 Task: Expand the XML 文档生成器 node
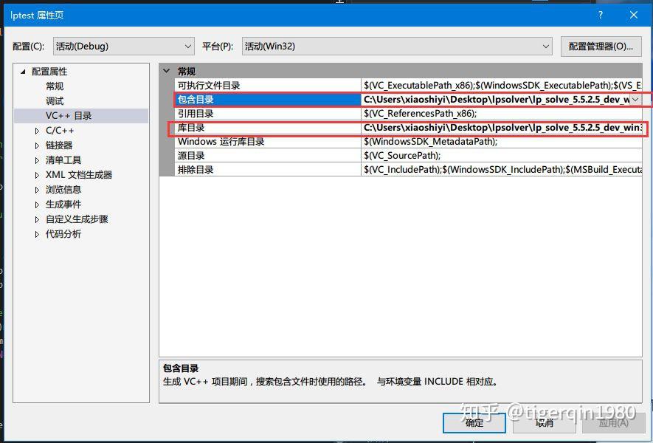point(37,175)
